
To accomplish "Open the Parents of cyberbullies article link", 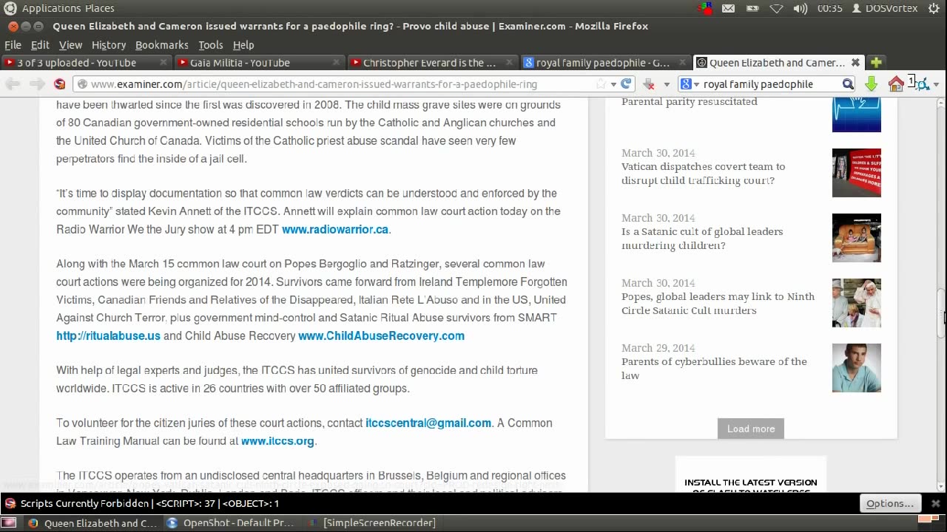I will [714, 369].
